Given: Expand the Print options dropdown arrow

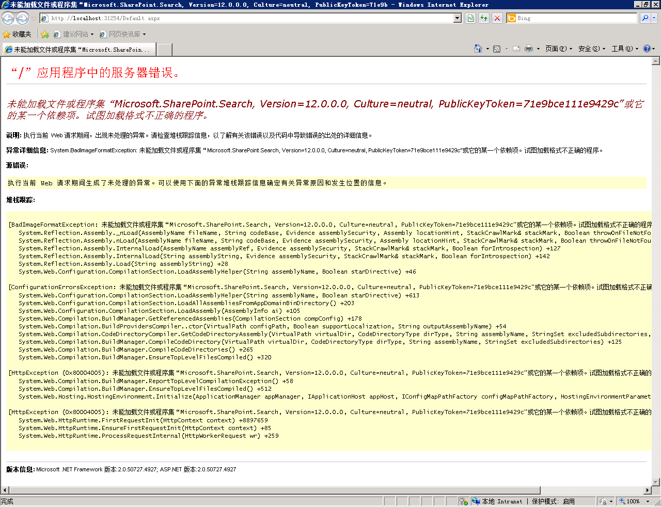Looking at the screenshot, I should click(x=538, y=49).
